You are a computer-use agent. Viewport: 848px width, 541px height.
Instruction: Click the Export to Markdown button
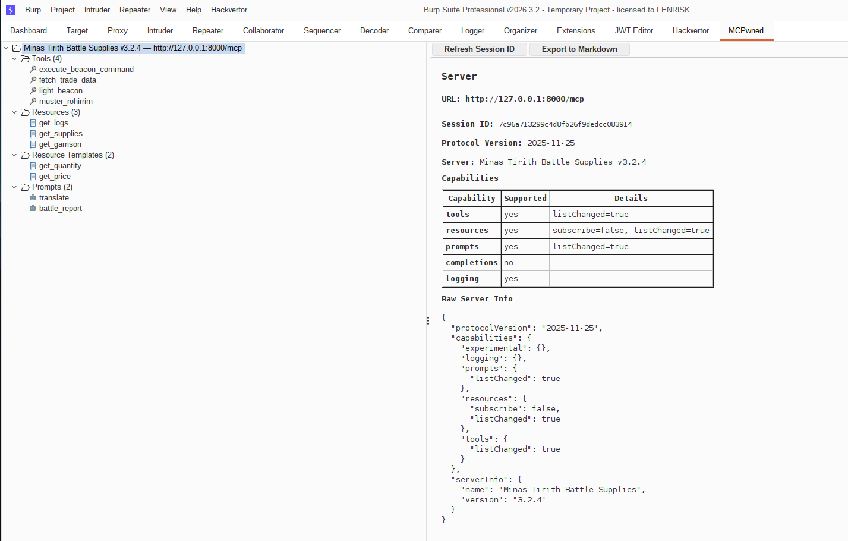click(x=579, y=49)
